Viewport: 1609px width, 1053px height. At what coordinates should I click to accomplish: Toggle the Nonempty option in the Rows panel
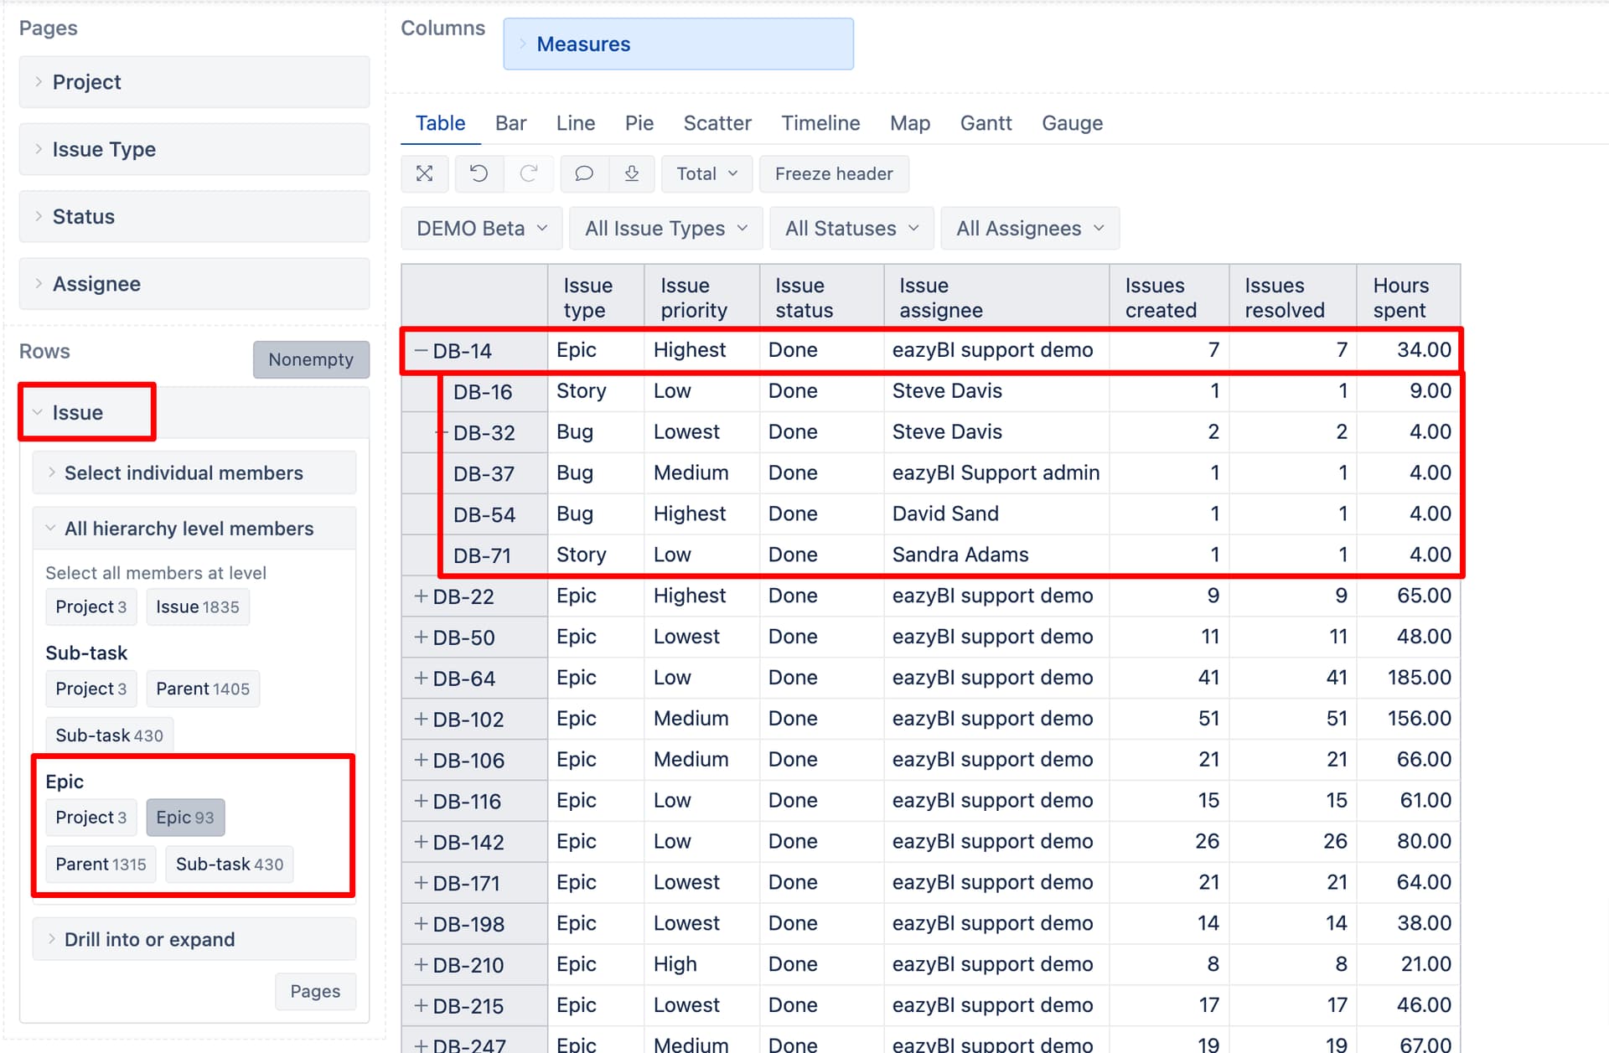311,359
